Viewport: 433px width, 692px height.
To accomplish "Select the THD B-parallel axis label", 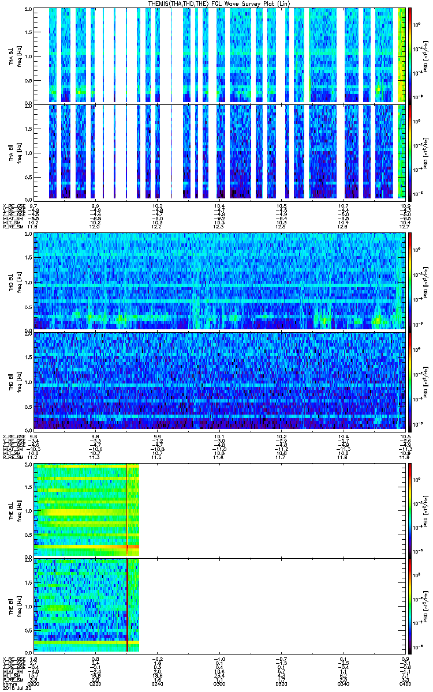I will tap(12, 381).
